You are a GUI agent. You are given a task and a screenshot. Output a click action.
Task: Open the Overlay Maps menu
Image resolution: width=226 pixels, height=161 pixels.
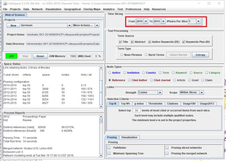tap(92, 9)
